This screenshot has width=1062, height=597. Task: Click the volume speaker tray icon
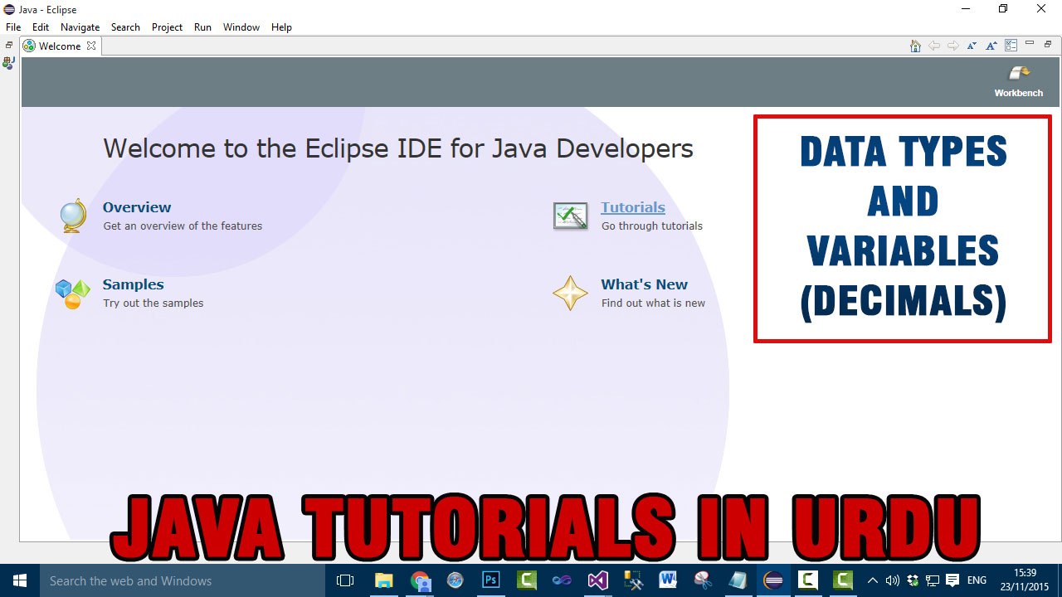(893, 580)
